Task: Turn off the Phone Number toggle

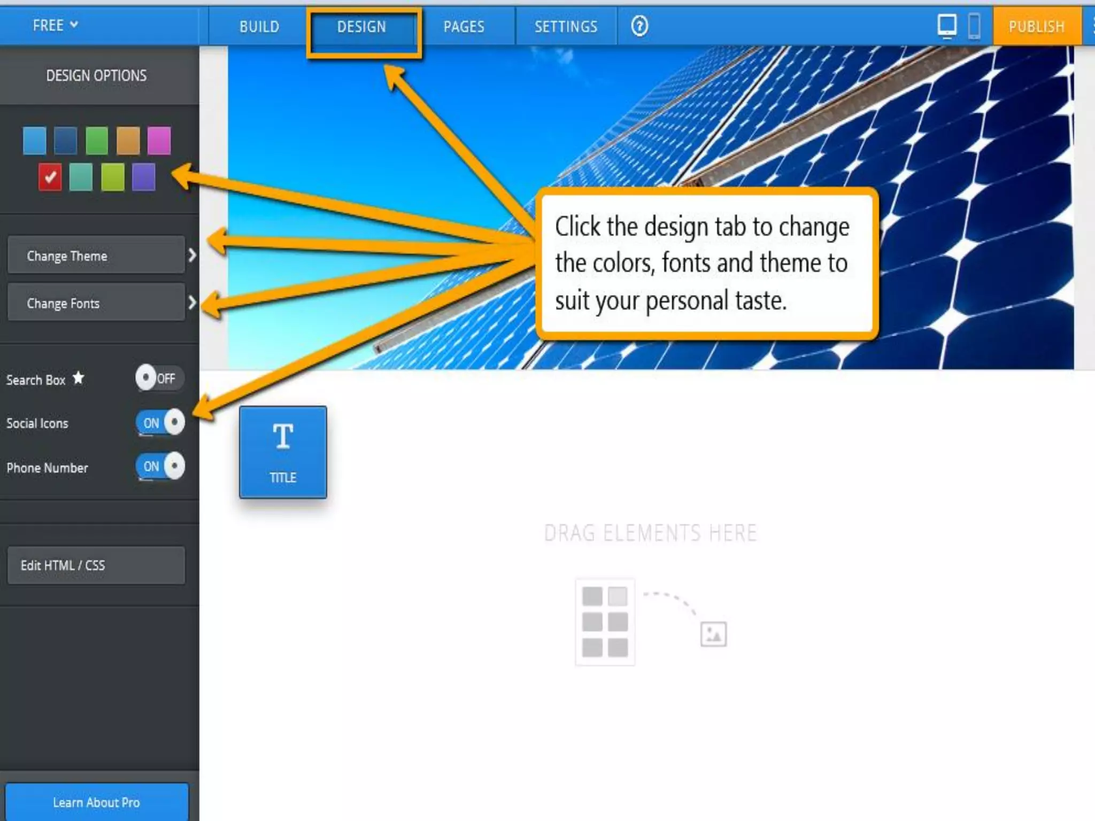Action: pyautogui.click(x=160, y=466)
